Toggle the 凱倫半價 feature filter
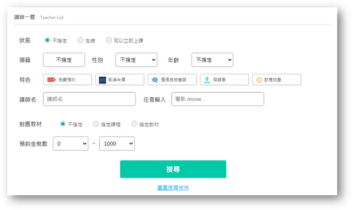 point(120,79)
